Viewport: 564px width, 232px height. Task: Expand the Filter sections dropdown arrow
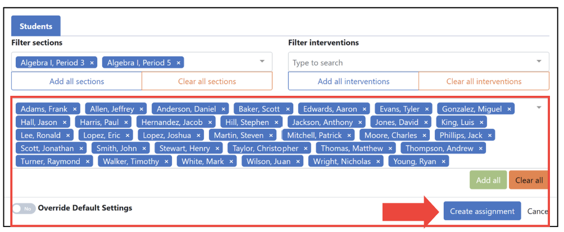(x=262, y=61)
